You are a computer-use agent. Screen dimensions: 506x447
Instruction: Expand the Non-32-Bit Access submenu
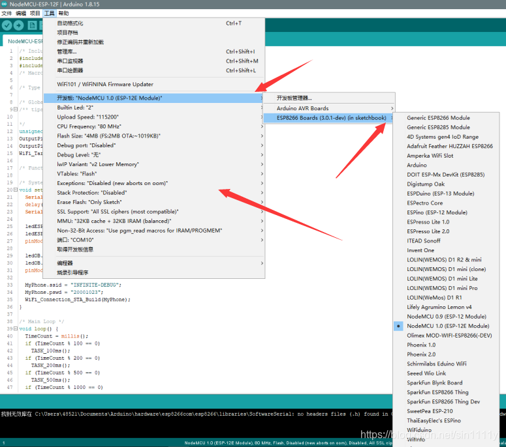point(154,230)
